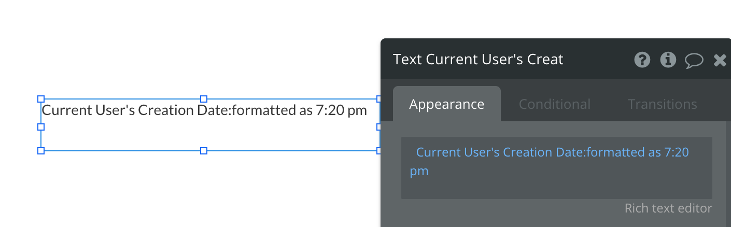Click the bottom-right resize handle
Viewport: 731px width, 227px height.
[378, 151]
